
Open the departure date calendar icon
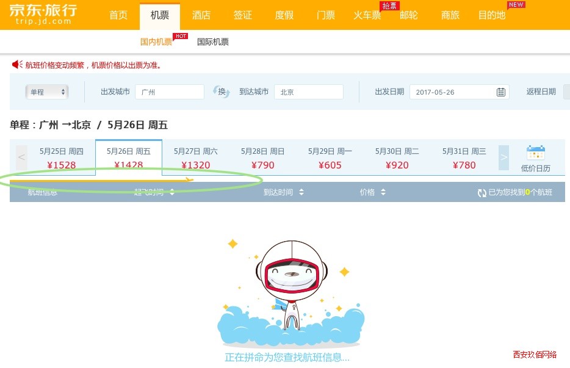[500, 92]
